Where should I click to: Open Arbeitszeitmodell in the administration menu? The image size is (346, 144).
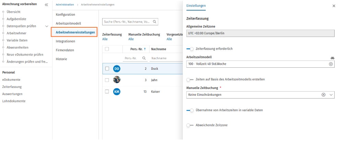pyautogui.click(x=68, y=23)
